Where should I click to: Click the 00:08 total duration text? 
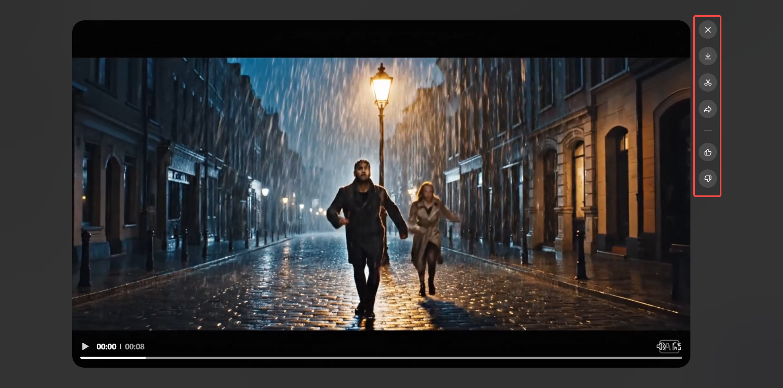(x=135, y=346)
